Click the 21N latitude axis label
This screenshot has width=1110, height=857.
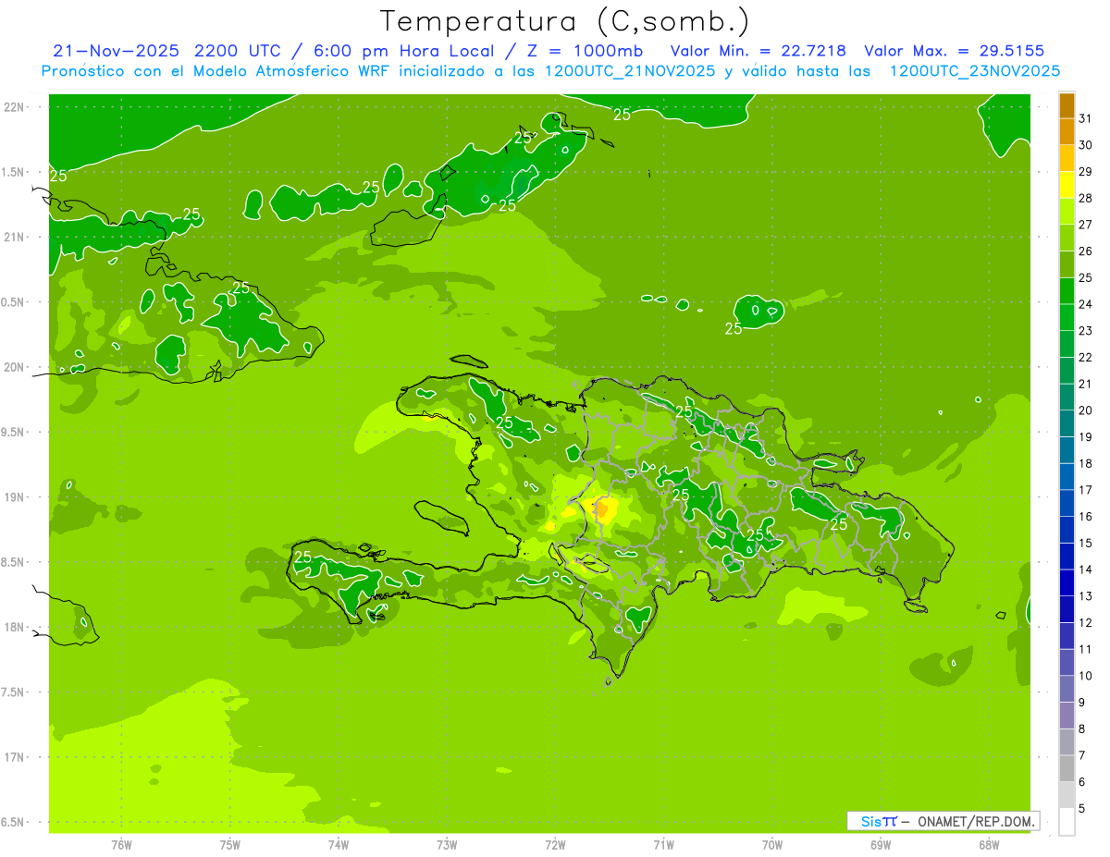[x=14, y=237]
